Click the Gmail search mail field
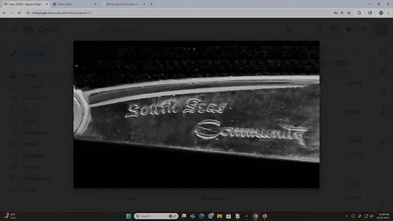Image resolution: width=393 pixels, height=221 pixels. click(195, 29)
